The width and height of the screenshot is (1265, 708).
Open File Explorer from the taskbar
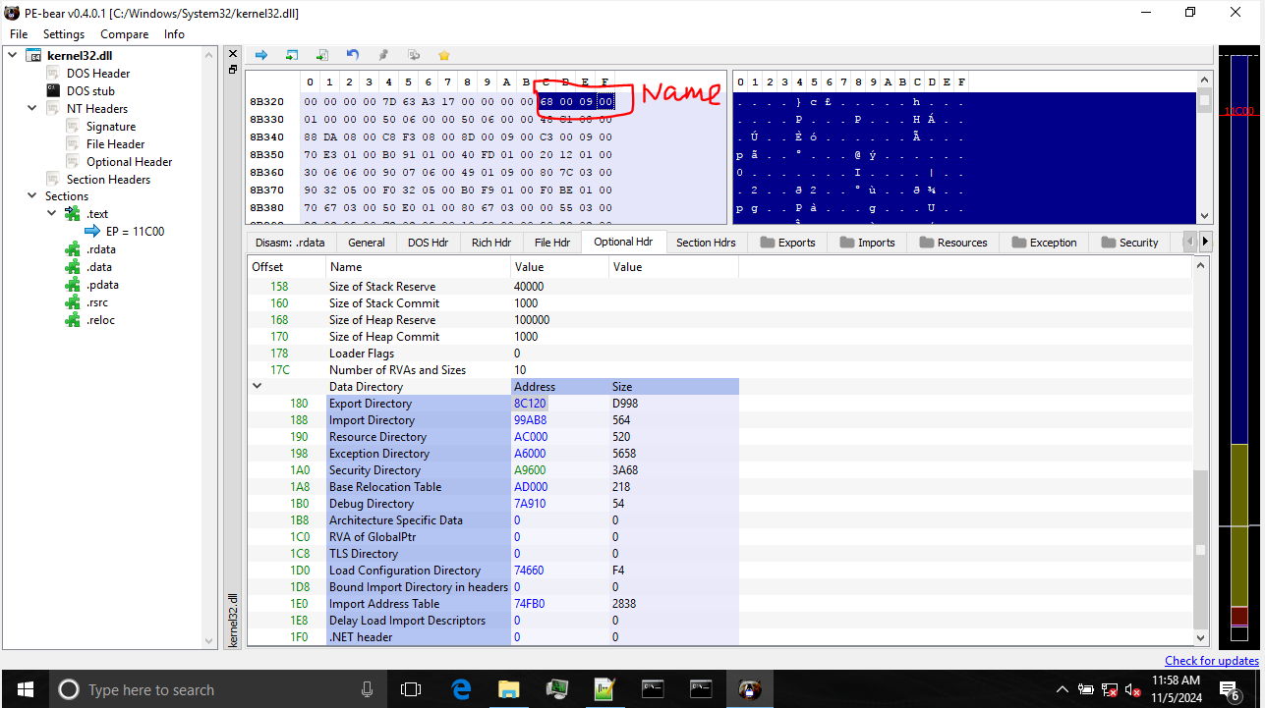tap(508, 689)
